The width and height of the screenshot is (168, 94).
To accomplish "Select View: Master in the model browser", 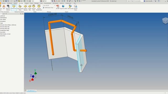I will click(3, 20).
